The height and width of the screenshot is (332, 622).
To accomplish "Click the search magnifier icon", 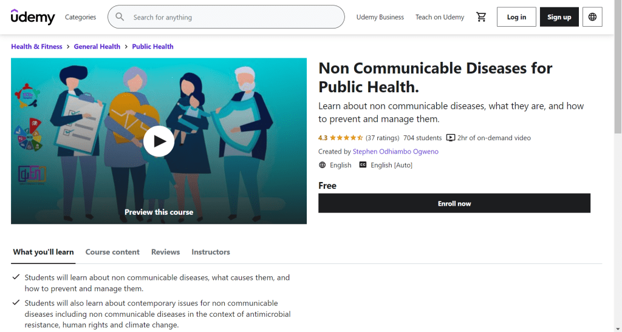I will [x=120, y=17].
